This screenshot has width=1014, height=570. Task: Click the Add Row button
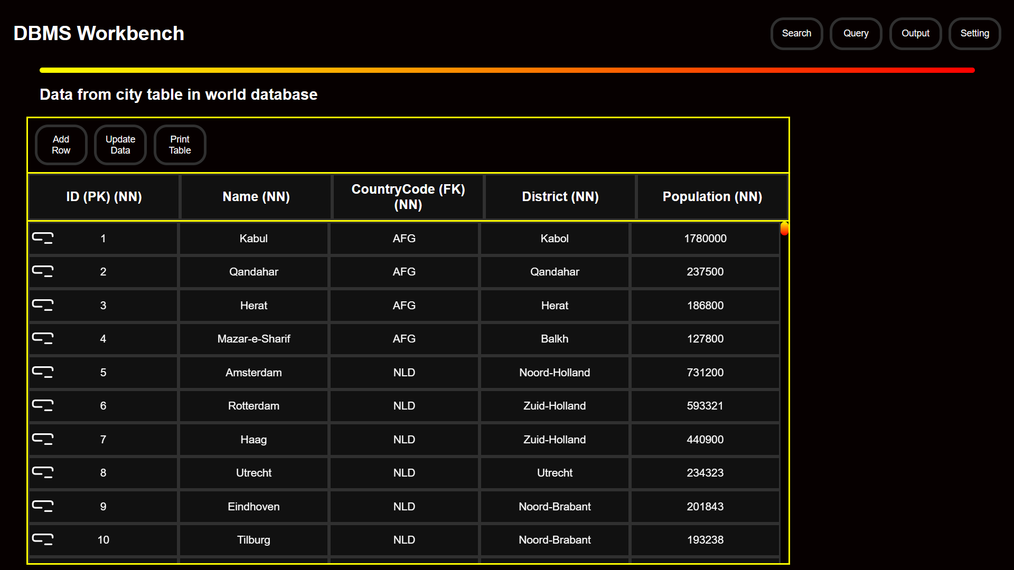coord(61,145)
